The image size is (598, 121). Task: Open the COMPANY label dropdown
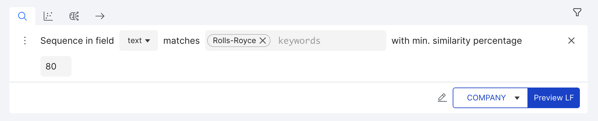(x=490, y=98)
